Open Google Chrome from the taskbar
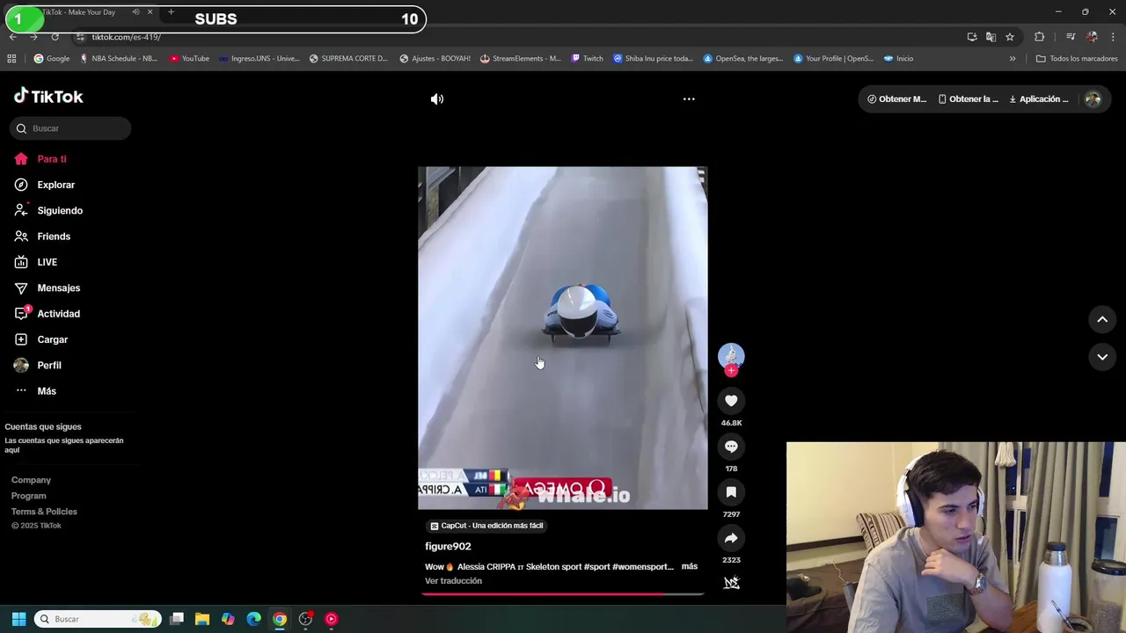This screenshot has height=633, width=1126. pyautogui.click(x=279, y=619)
